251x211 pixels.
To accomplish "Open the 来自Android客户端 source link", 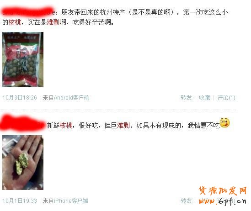I will pyautogui.click(x=66, y=98).
